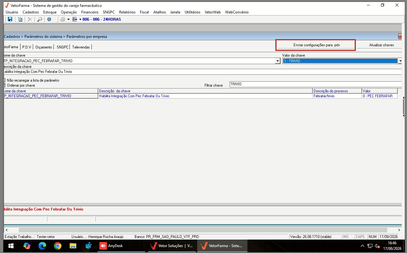Open the Usuário menu
The image size is (407, 253).
tap(12, 12)
